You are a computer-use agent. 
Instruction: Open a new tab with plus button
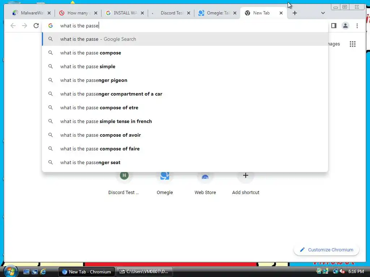pos(295,13)
